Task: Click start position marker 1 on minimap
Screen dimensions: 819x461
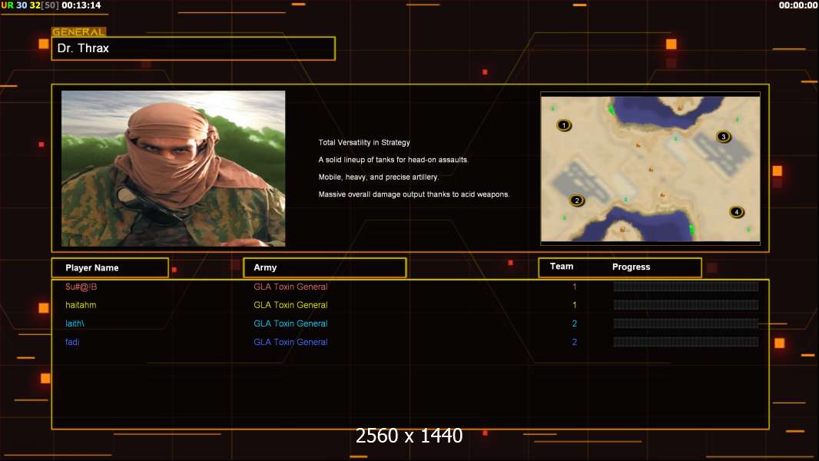Action: point(564,125)
